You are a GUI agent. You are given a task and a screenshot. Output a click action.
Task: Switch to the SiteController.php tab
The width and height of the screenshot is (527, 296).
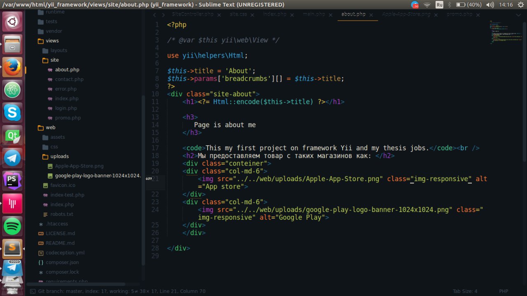191,14
